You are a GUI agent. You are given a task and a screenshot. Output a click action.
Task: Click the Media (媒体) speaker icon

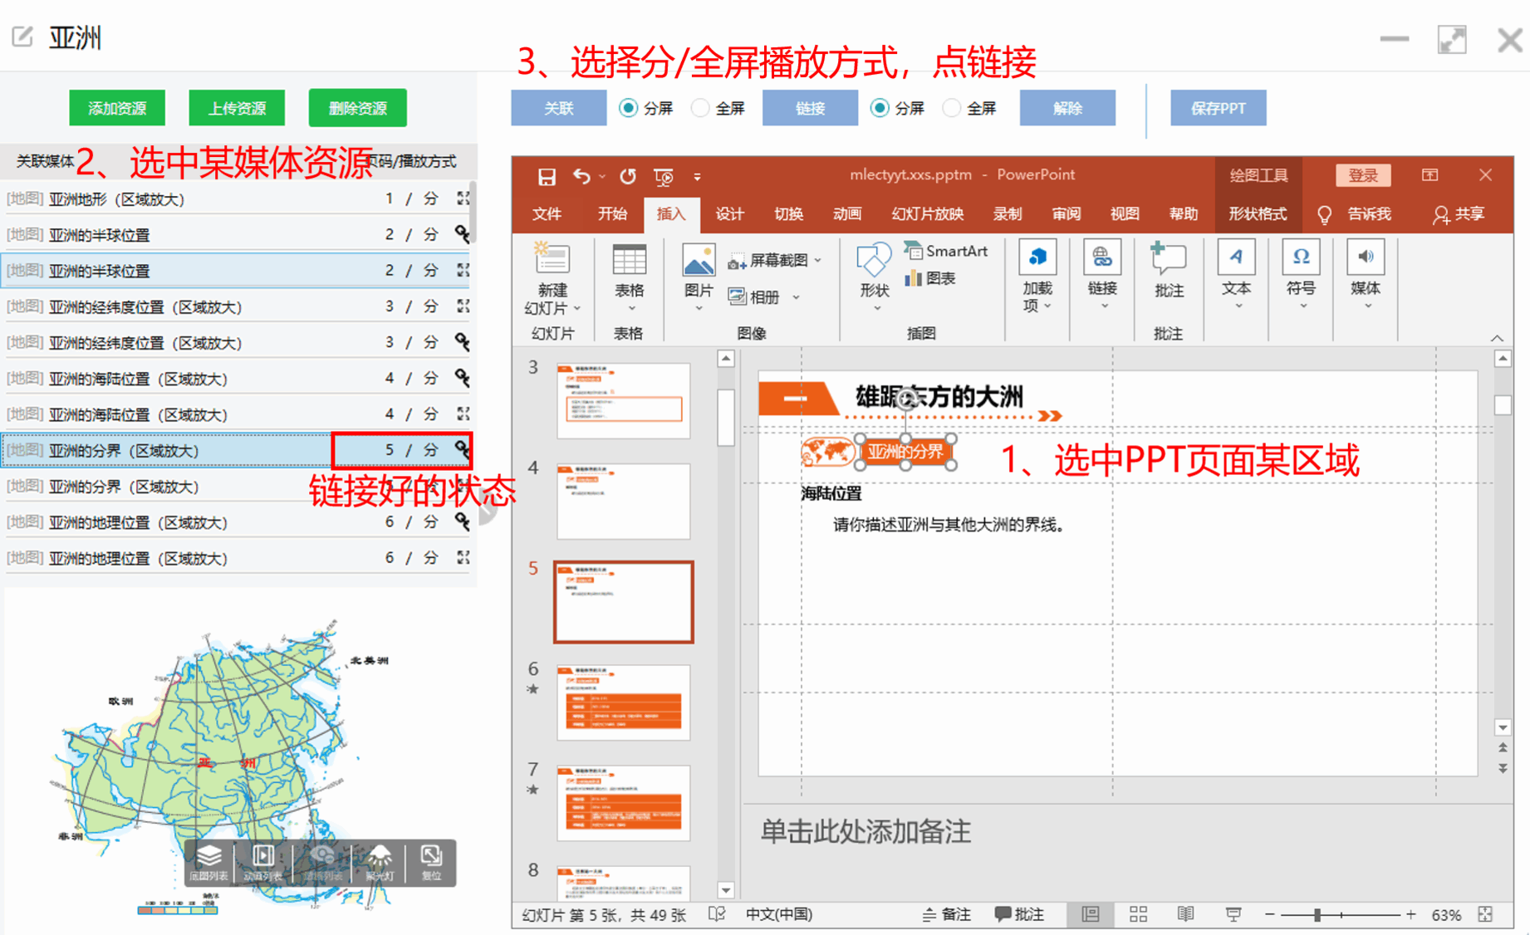(x=1365, y=257)
